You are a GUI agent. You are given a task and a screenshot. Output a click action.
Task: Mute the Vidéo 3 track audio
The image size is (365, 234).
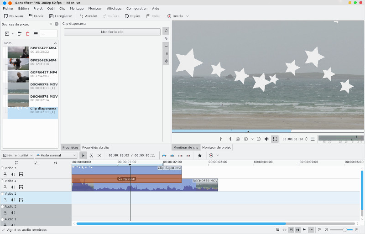[13, 174]
